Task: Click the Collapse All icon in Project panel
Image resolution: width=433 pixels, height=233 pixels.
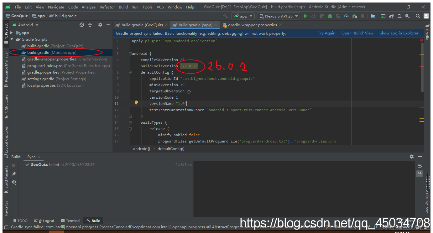Action: coord(90,25)
